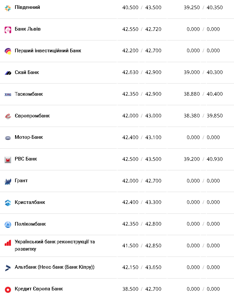The width and height of the screenshot is (234, 296).
Task: Click the Перший інвестиційний Банк logo
Action: (8, 51)
